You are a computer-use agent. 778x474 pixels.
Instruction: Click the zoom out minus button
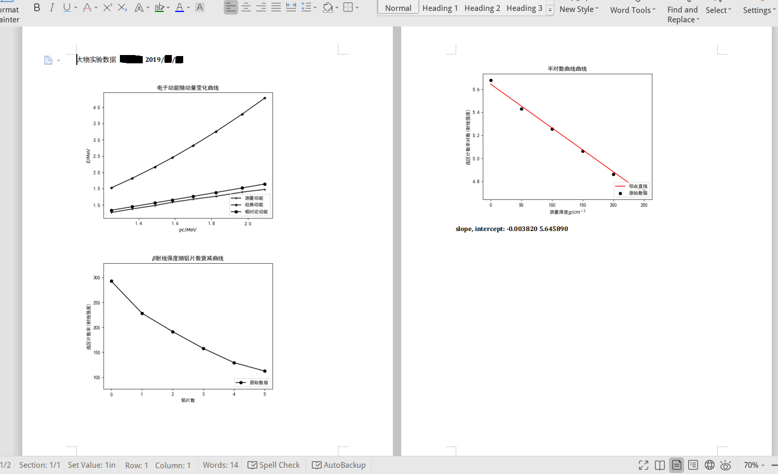point(774,465)
